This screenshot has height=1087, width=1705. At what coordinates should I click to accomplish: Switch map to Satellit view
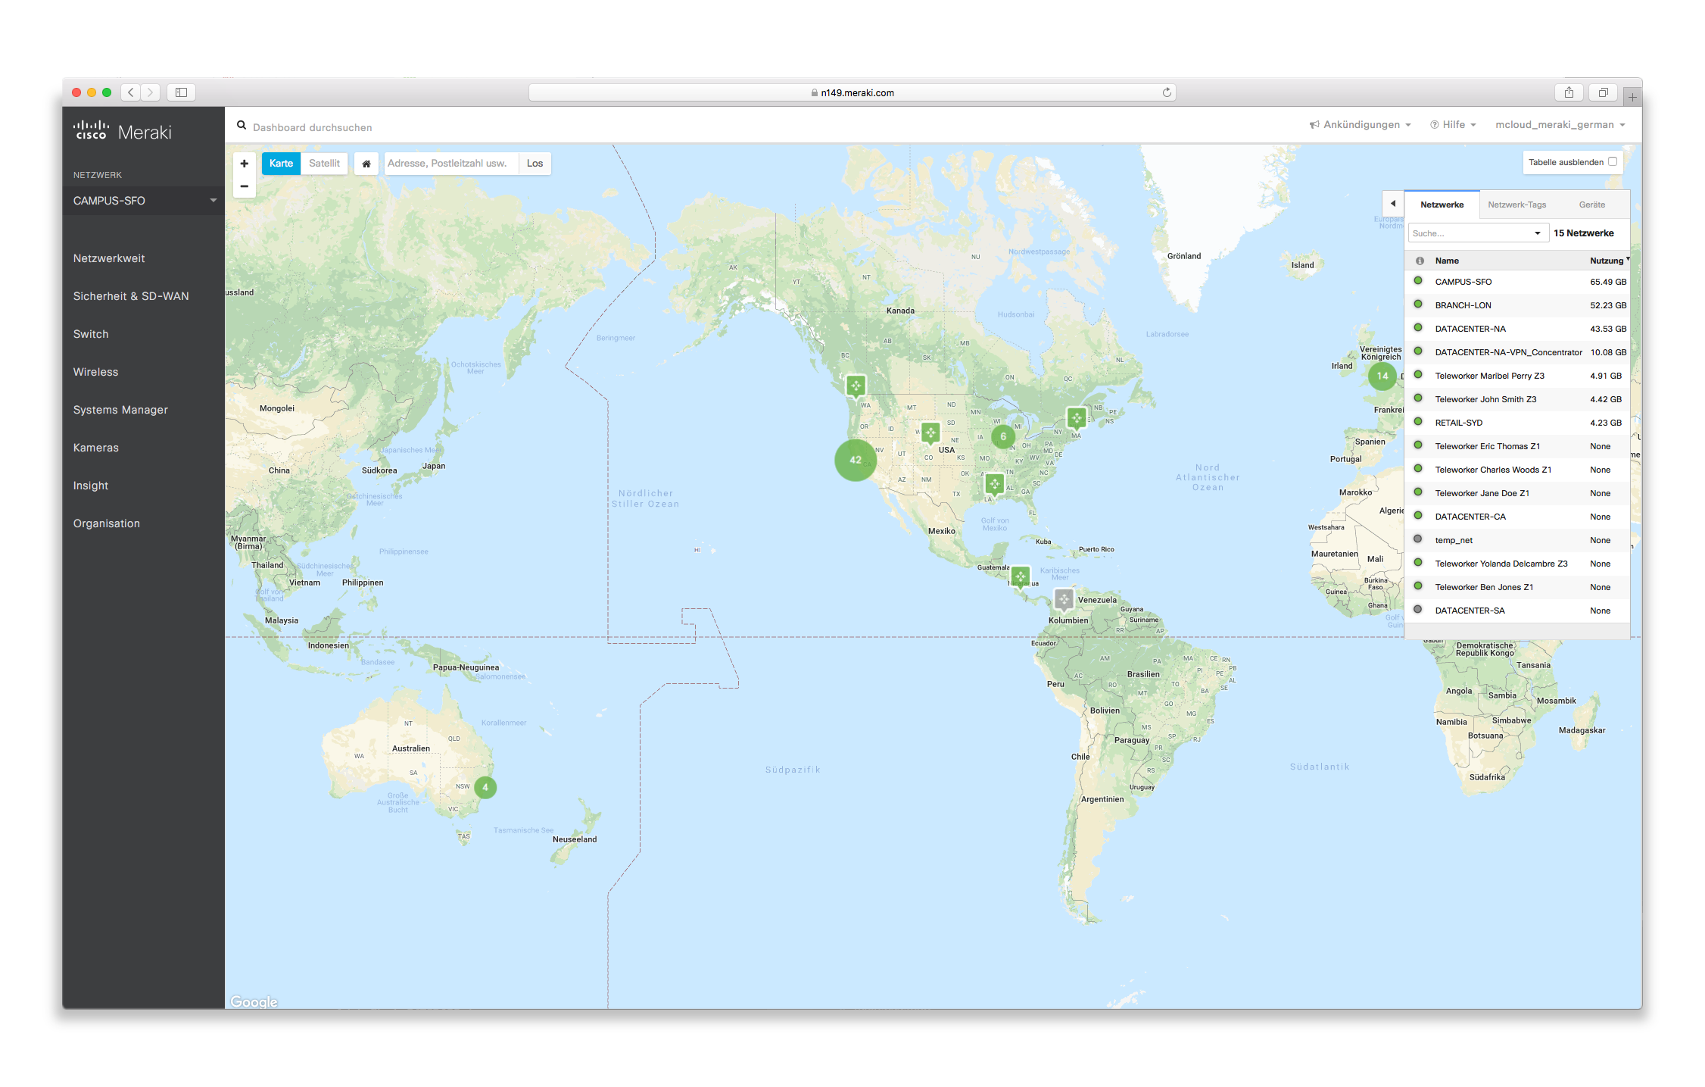coord(324,164)
